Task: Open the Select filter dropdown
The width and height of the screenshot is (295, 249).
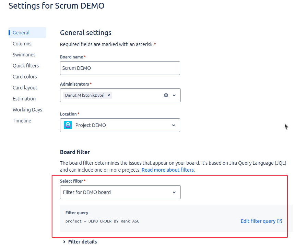Action: 120,192
